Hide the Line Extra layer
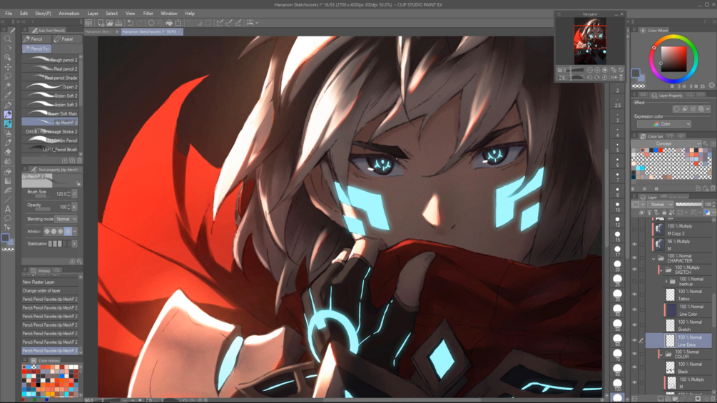The image size is (717, 403). point(634,340)
